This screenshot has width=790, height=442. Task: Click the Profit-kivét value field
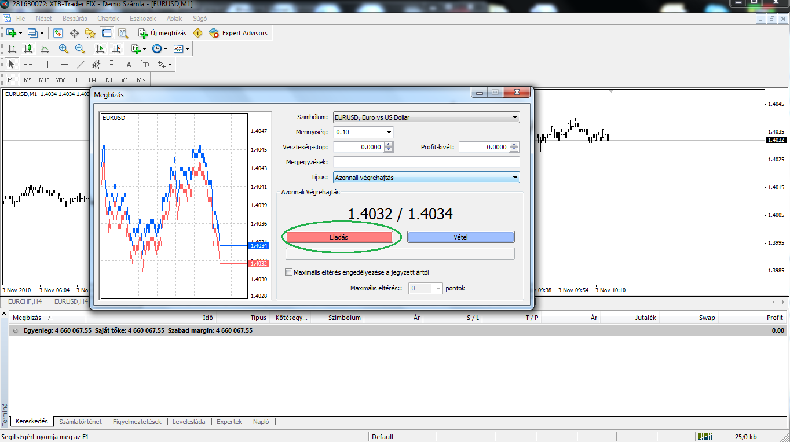pyautogui.click(x=484, y=147)
